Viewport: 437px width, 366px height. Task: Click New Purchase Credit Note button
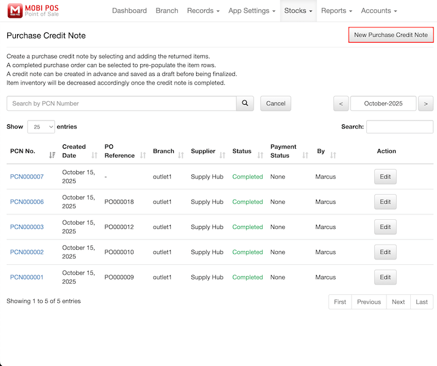pos(391,35)
